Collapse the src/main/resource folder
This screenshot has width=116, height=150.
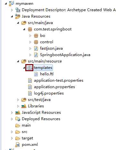point(18,61)
